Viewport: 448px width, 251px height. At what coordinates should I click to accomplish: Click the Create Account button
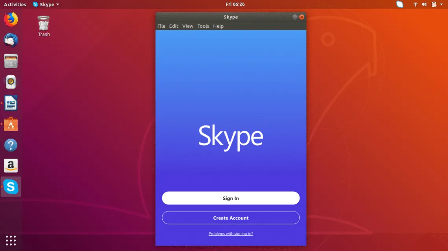(231, 218)
